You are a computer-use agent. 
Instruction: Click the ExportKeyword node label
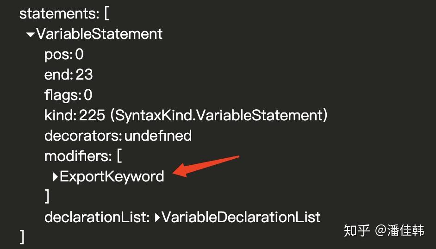click(112, 176)
